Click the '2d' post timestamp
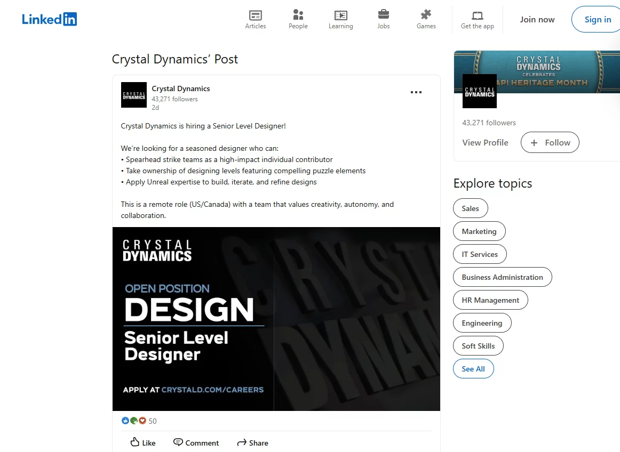620x452 pixels. coord(155,108)
